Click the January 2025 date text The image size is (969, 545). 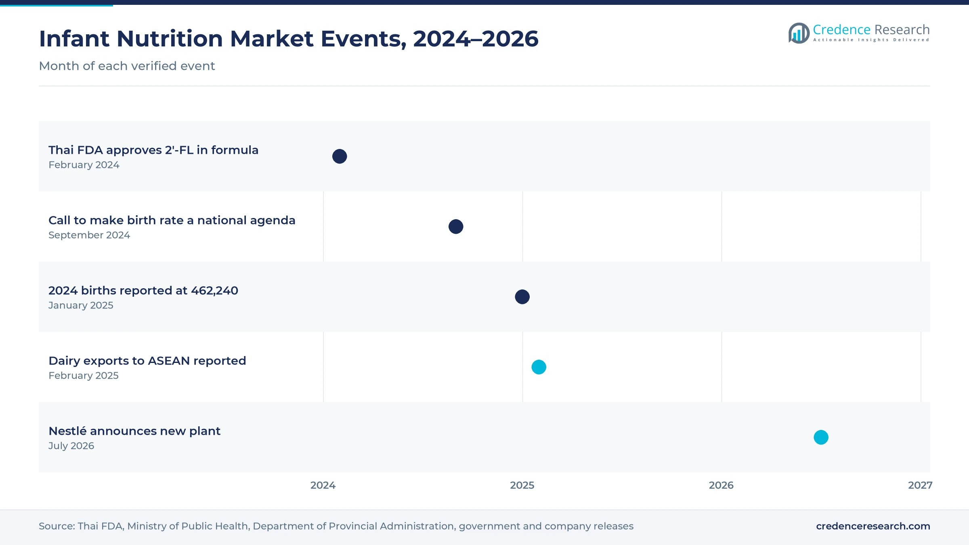pos(81,305)
